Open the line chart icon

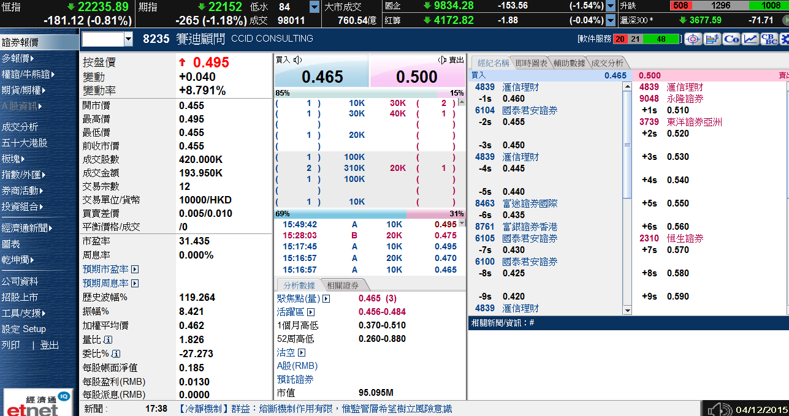point(750,39)
